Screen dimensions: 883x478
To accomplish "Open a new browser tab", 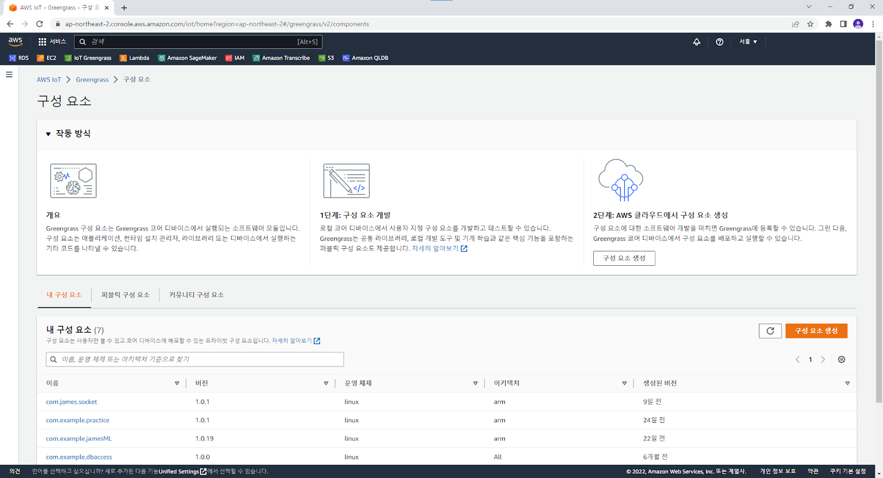I will [124, 8].
